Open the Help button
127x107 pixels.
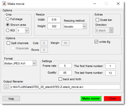(x=11, y=98)
